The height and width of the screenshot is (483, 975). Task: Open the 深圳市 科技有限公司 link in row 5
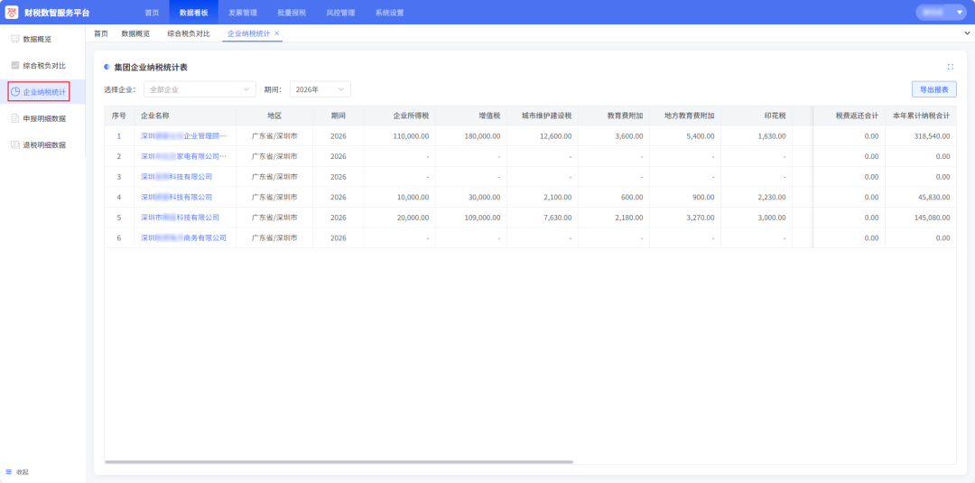coord(181,218)
